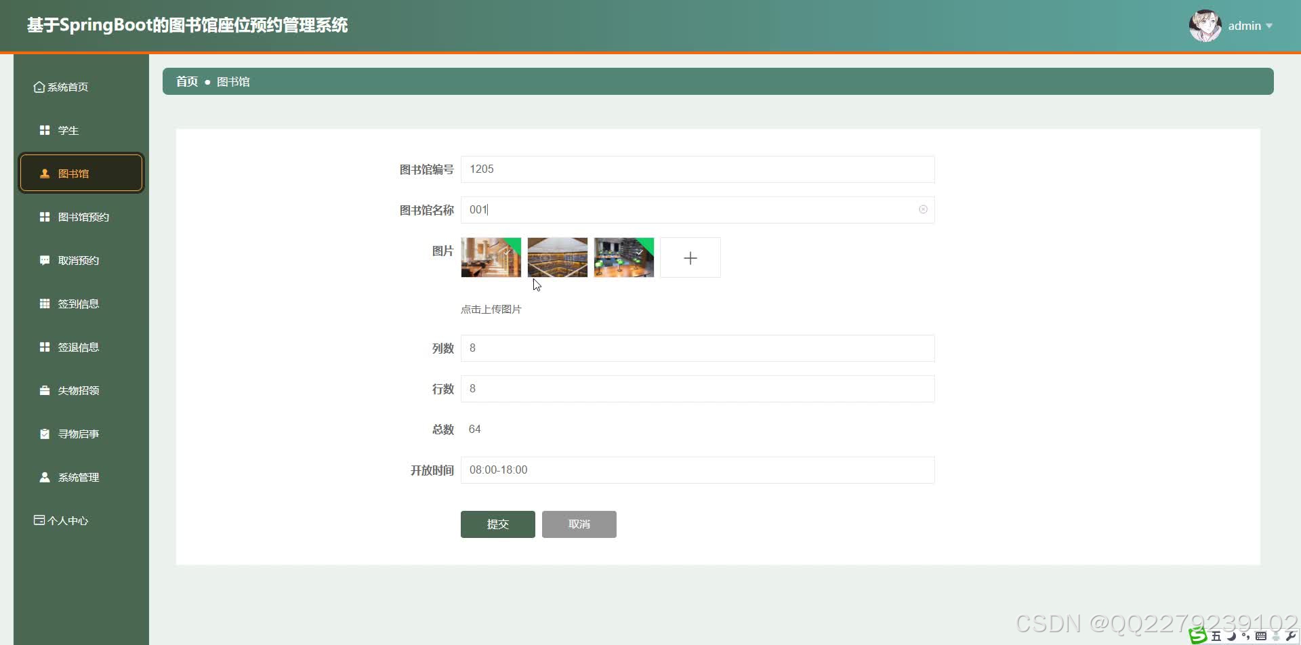Click the card icon beside 个人中心
This screenshot has height=645, width=1301.
(x=39, y=520)
